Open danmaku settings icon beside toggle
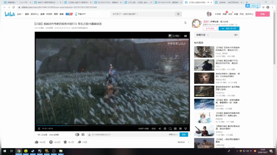Screen dimensions: 277x155 pyautogui.click(x=83, y=135)
